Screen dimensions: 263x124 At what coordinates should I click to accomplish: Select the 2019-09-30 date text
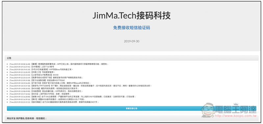[x=131, y=41]
